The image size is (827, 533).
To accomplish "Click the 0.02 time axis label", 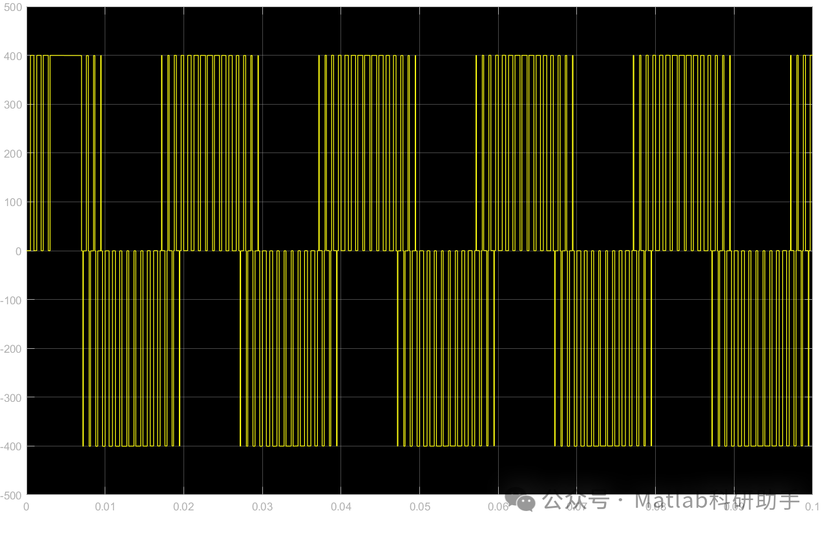I will coord(183,507).
